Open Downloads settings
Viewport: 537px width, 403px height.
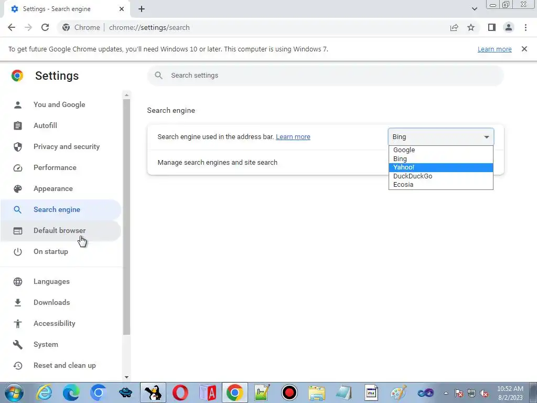[61, 302]
